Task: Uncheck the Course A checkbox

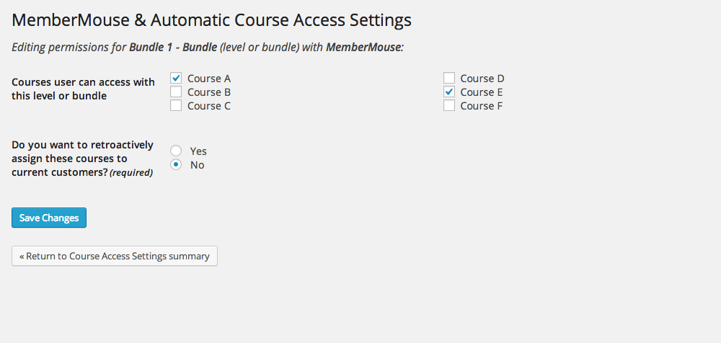Action: coord(176,78)
